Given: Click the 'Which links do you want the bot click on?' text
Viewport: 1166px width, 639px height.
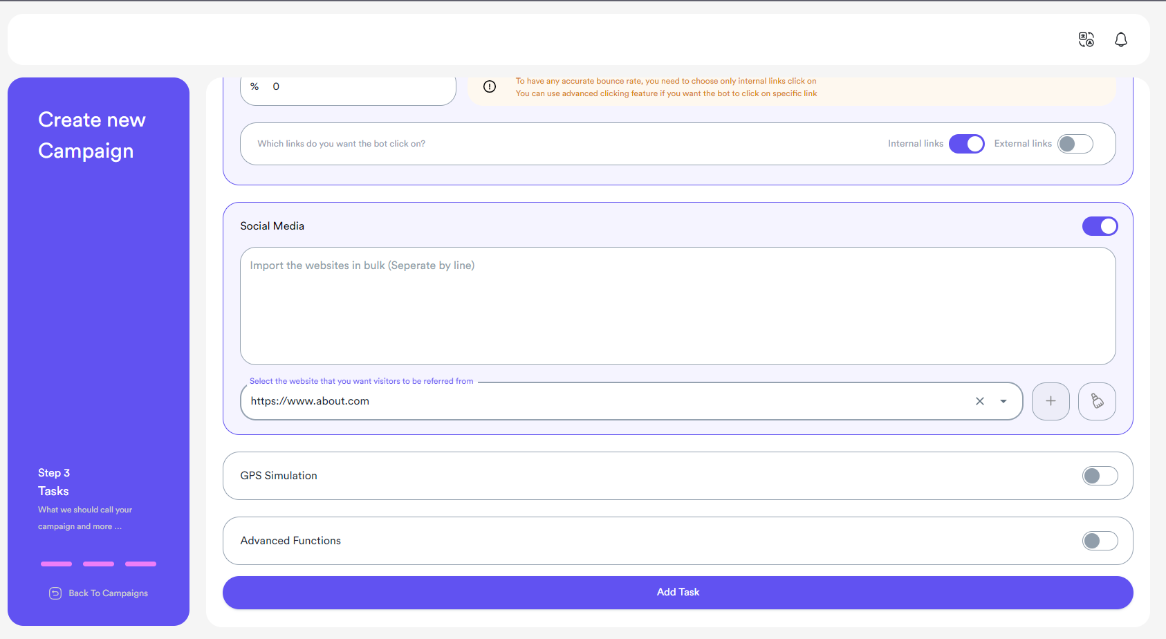Looking at the screenshot, I should click(x=341, y=144).
